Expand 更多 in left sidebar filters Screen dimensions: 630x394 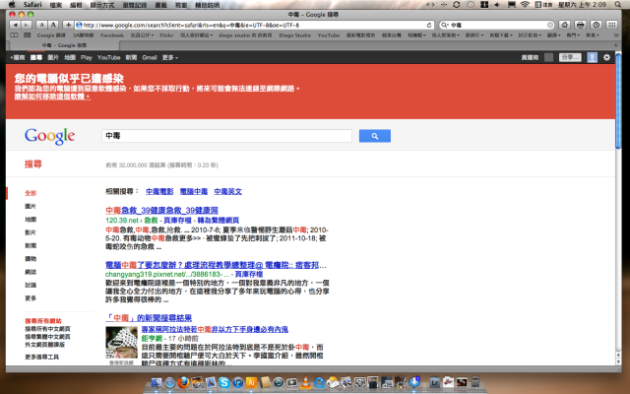(31, 298)
